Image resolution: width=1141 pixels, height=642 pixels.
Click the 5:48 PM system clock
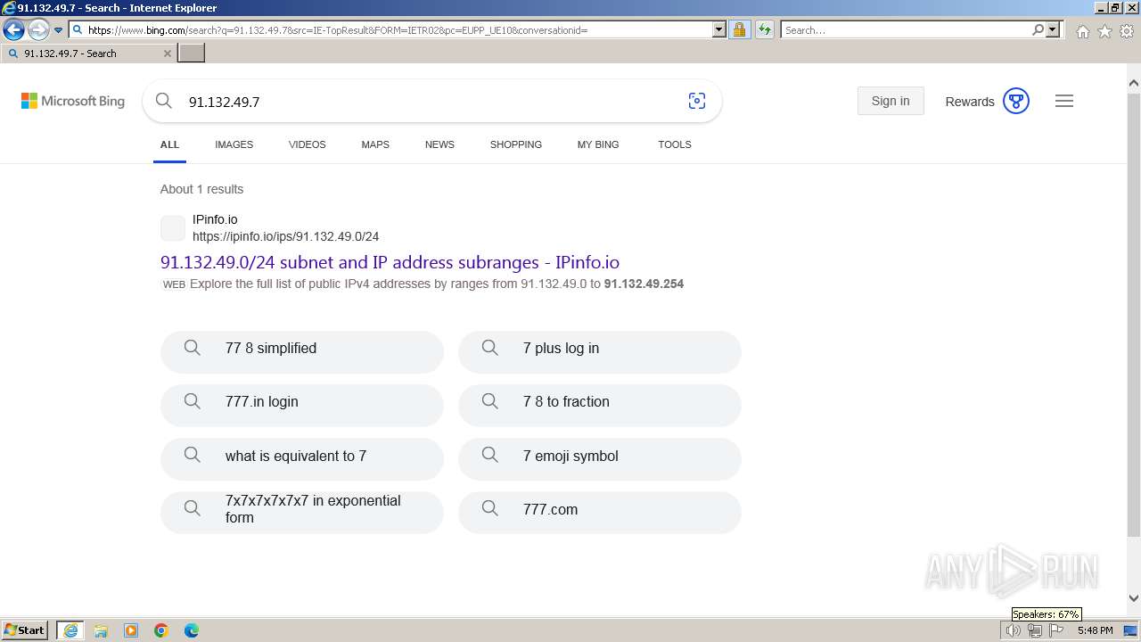1095,630
